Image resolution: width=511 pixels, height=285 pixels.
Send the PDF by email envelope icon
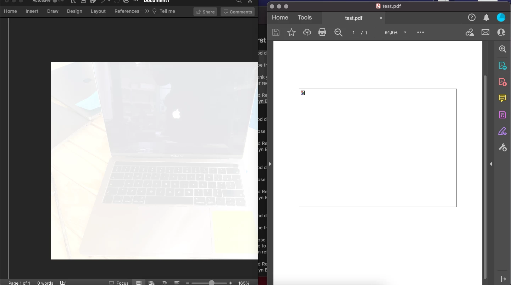tap(485, 32)
